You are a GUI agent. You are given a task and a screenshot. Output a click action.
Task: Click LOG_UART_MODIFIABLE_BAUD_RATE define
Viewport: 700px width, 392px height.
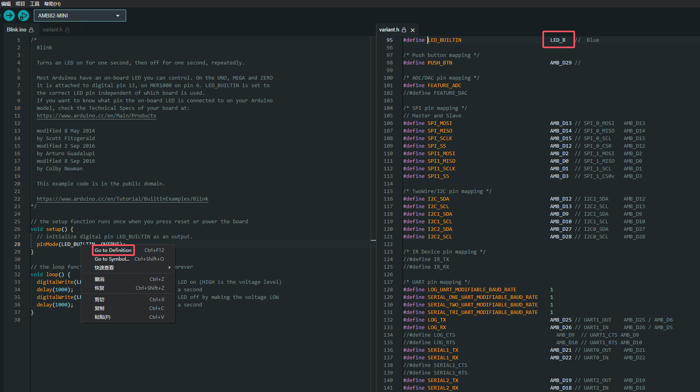click(472, 290)
